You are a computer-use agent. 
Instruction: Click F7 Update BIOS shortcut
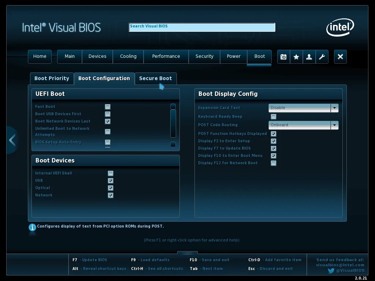point(90,260)
